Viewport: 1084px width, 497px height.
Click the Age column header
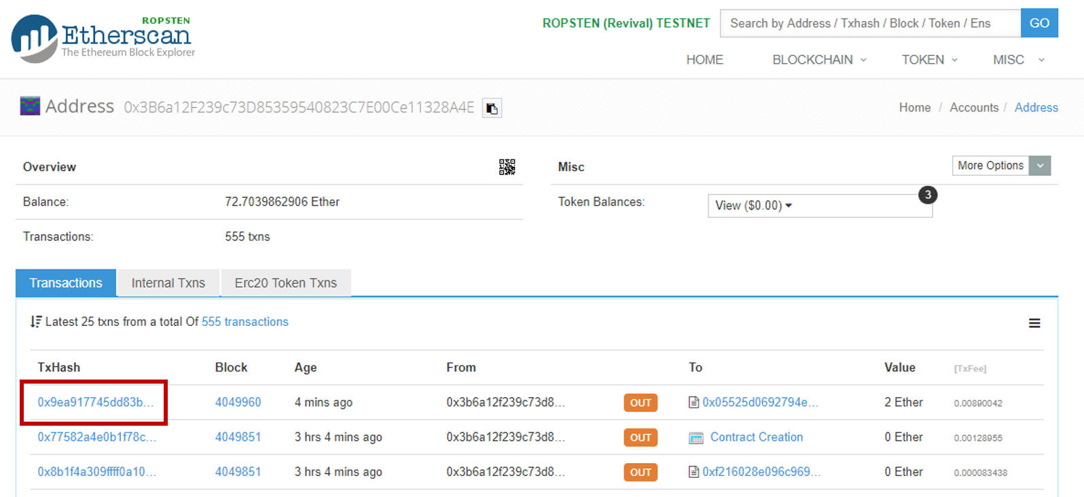coord(306,367)
